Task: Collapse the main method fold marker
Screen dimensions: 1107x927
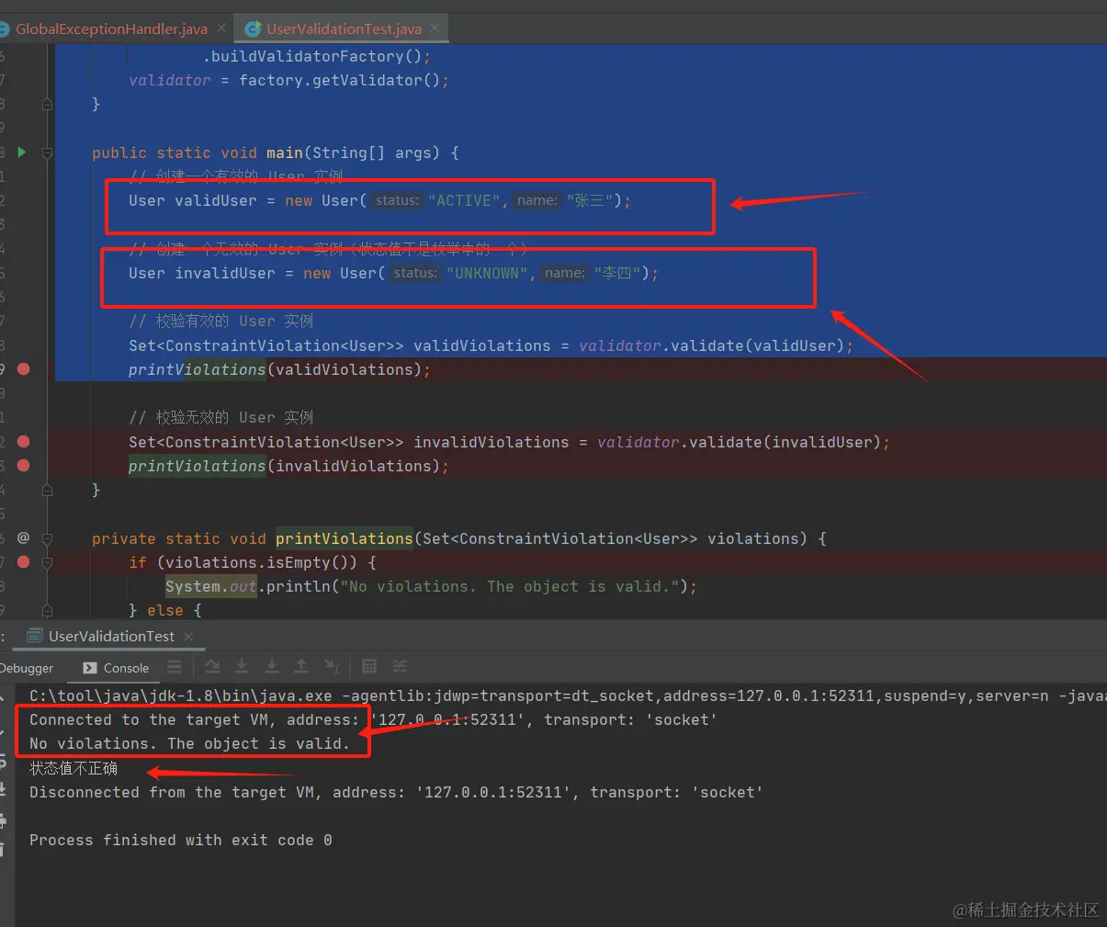Action: point(47,153)
